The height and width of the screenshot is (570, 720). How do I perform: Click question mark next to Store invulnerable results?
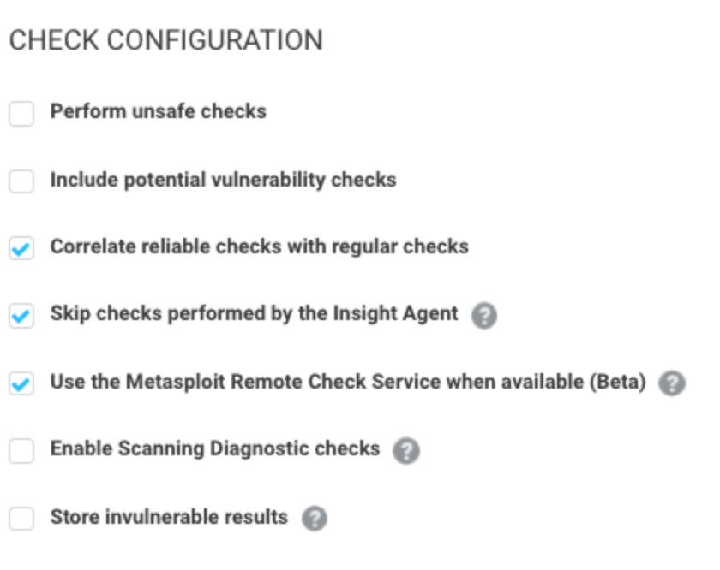coord(315,519)
